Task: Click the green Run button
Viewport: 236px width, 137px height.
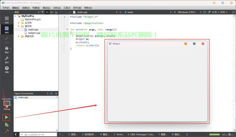Action: [7, 118]
